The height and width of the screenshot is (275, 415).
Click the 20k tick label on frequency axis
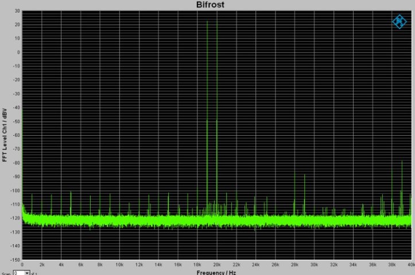217,265
